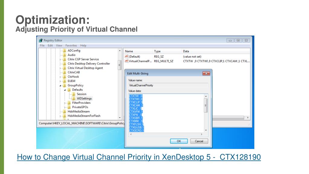Expand the Citrix Virtual Desktop Agent node
This screenshot has width=309, height=174.
[x=60, y=68]
